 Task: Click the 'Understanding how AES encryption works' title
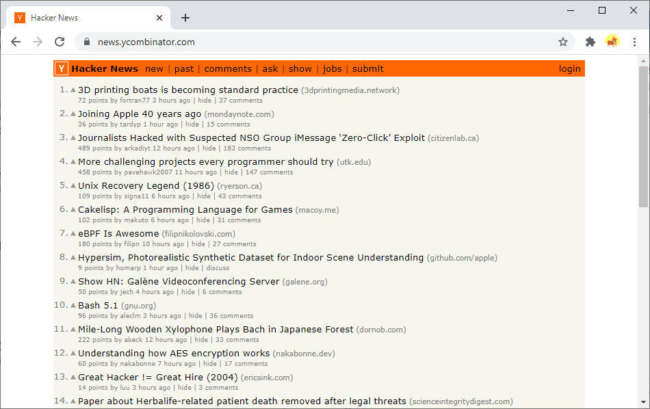(174, 354)
